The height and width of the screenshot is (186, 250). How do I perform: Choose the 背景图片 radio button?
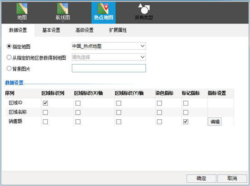(9, 69)
